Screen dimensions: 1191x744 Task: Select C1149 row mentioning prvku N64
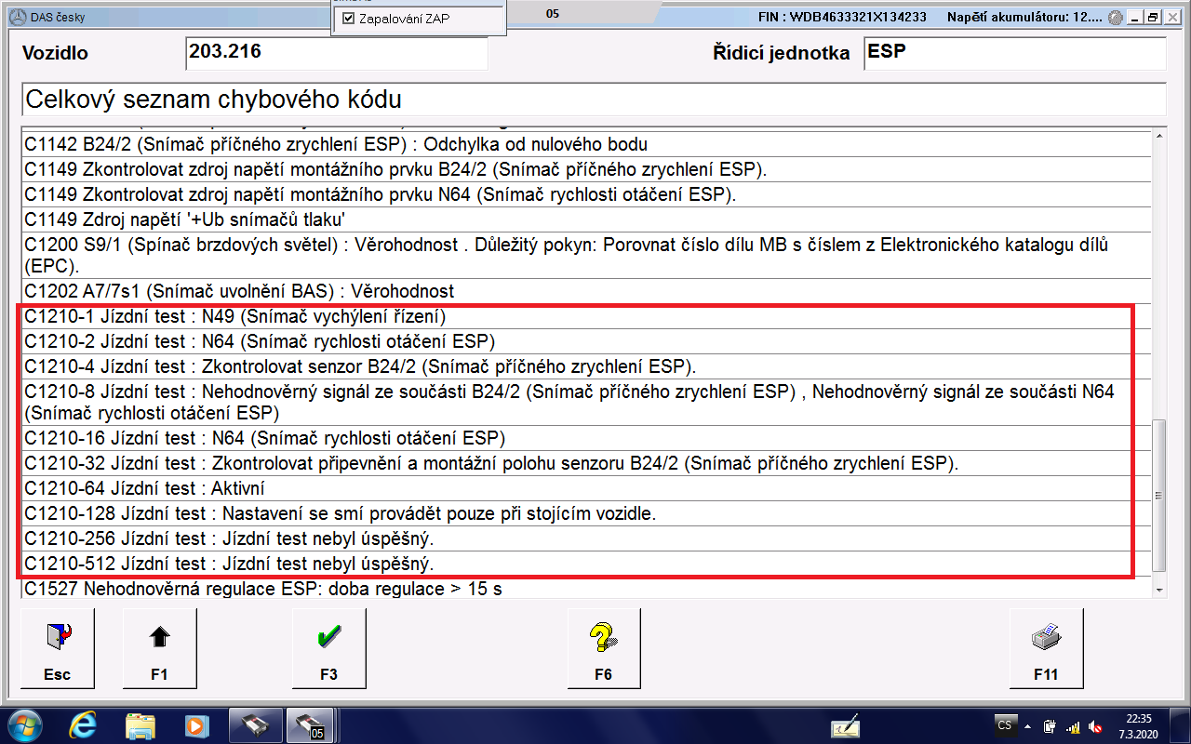[585, 194]
